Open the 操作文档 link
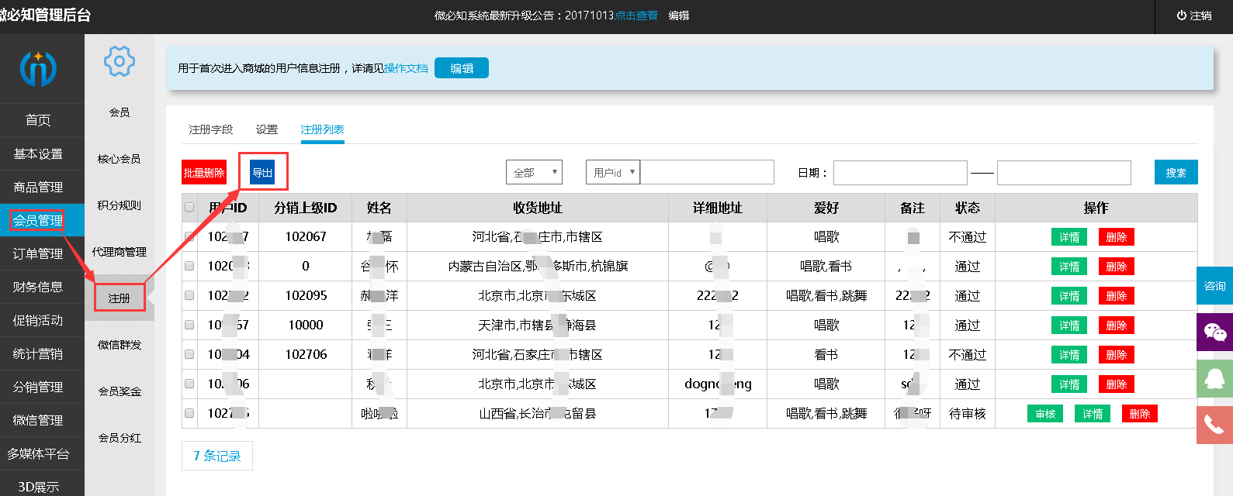 click(407, 68)
